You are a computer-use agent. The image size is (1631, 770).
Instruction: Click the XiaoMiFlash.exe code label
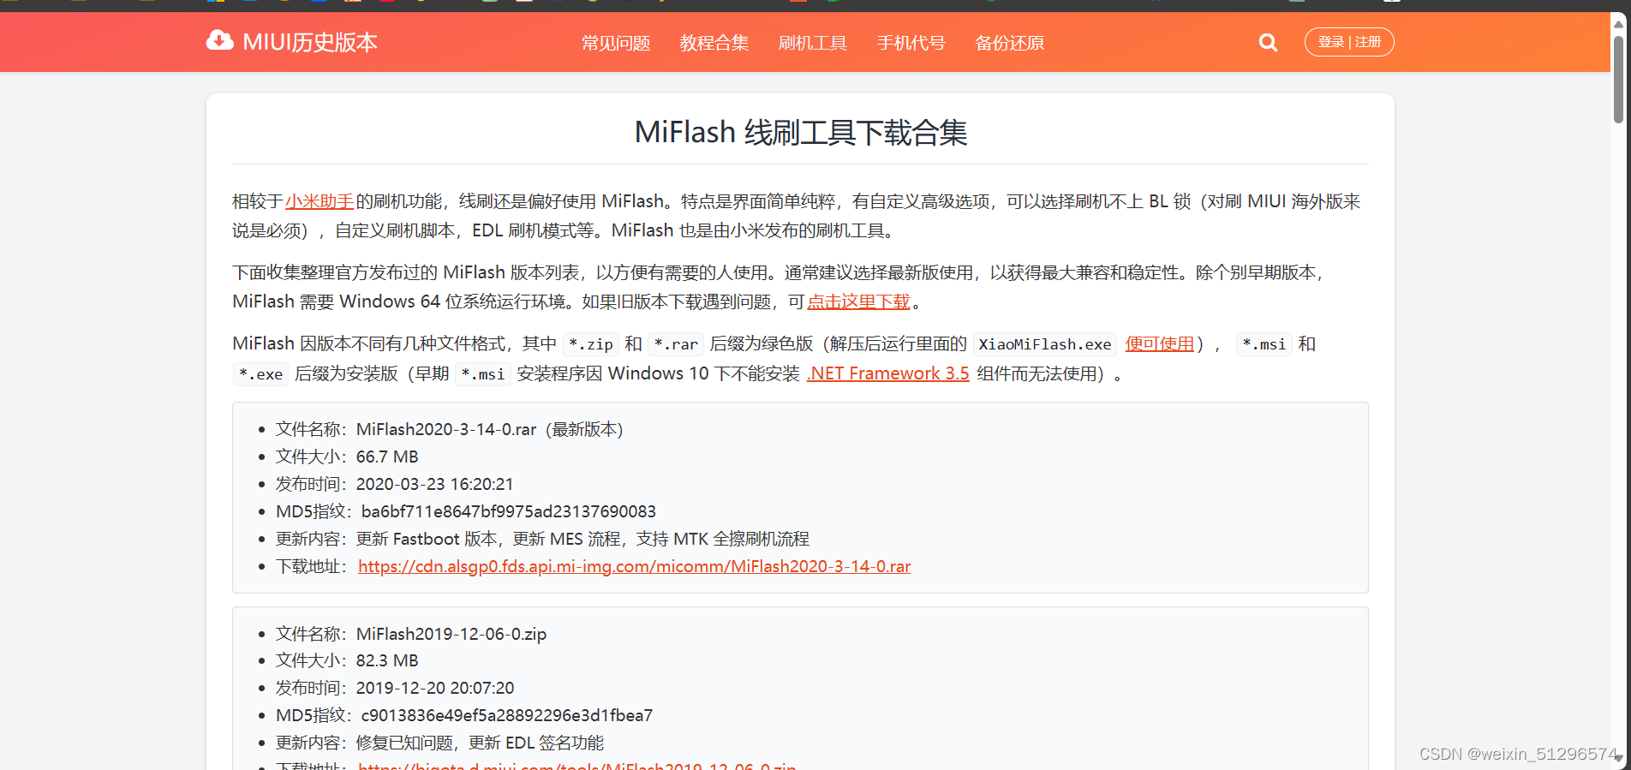coord(1045,344)
